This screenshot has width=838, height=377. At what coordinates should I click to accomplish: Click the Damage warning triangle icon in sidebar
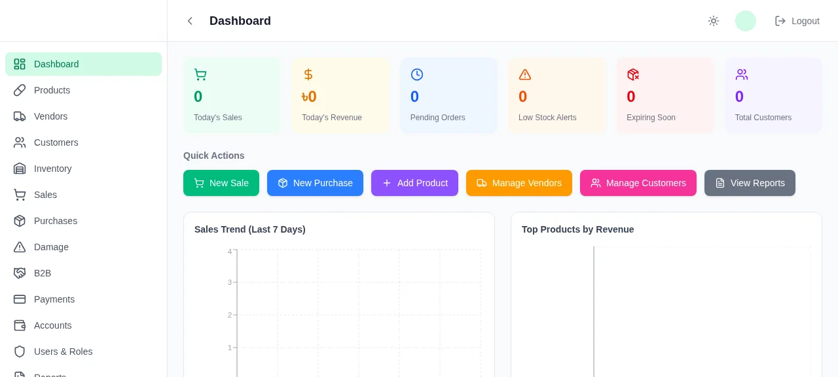(x=20, y=247)
